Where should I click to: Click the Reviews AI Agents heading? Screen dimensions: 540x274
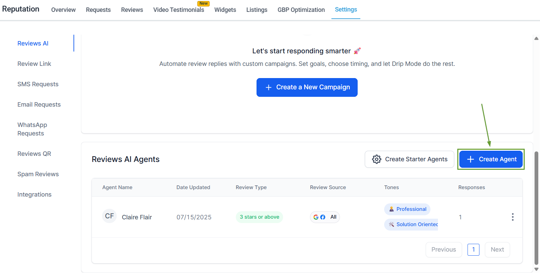point(126,159)
